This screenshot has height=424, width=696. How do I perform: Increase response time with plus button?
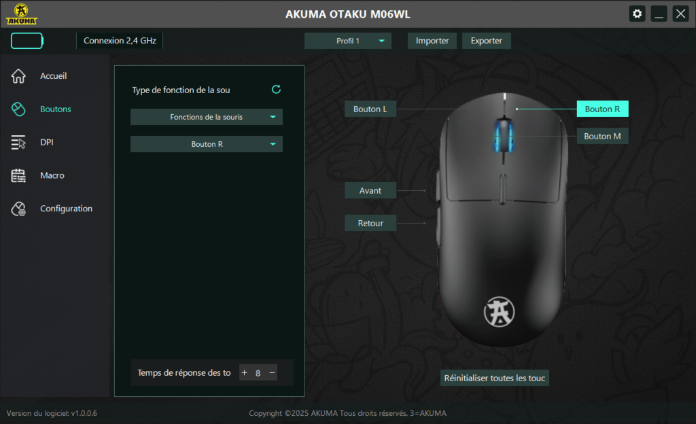(x=244, y=373)
